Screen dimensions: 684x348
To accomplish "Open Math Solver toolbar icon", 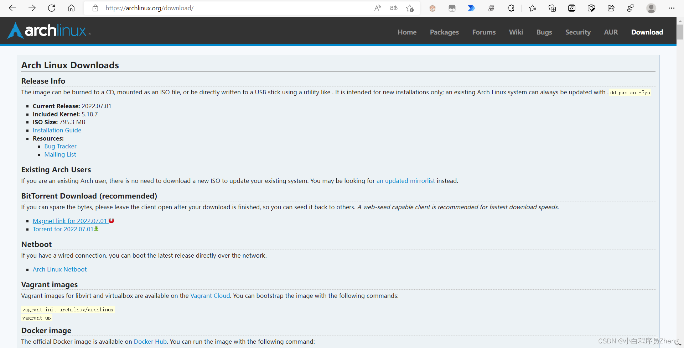I will point(572,8).
